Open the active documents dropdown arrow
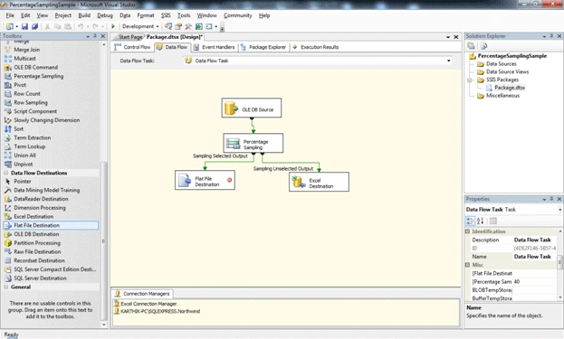564x339 pixels. 448,37
